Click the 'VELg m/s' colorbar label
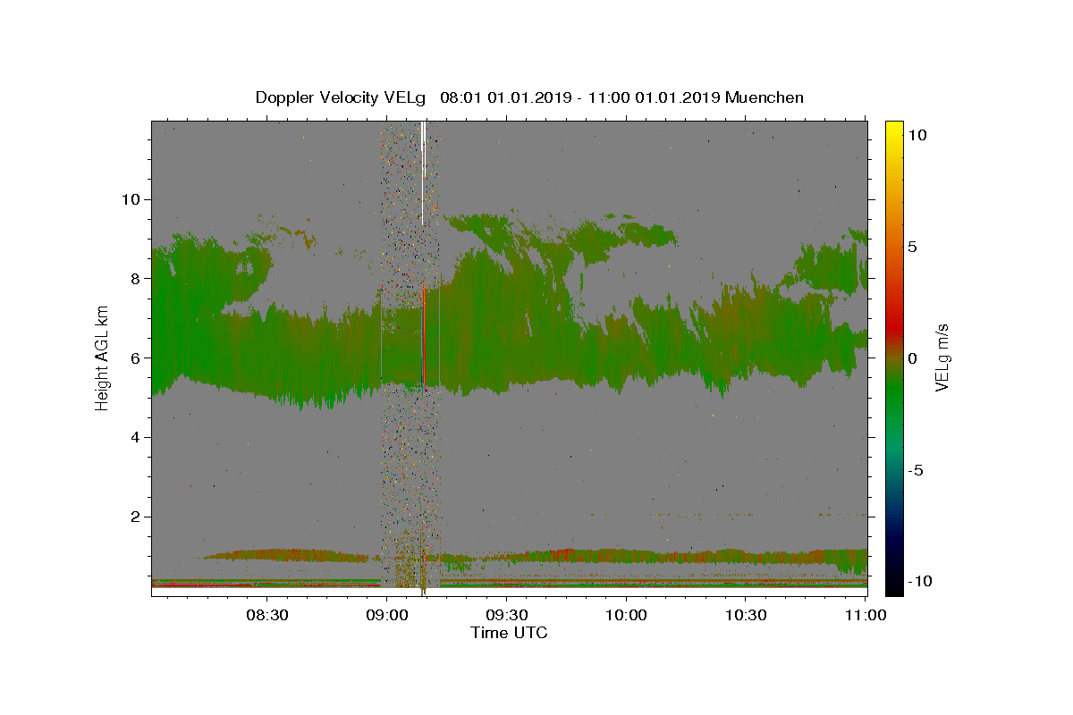Screen dimensions: 1073x715 click(x=942, y=357)
